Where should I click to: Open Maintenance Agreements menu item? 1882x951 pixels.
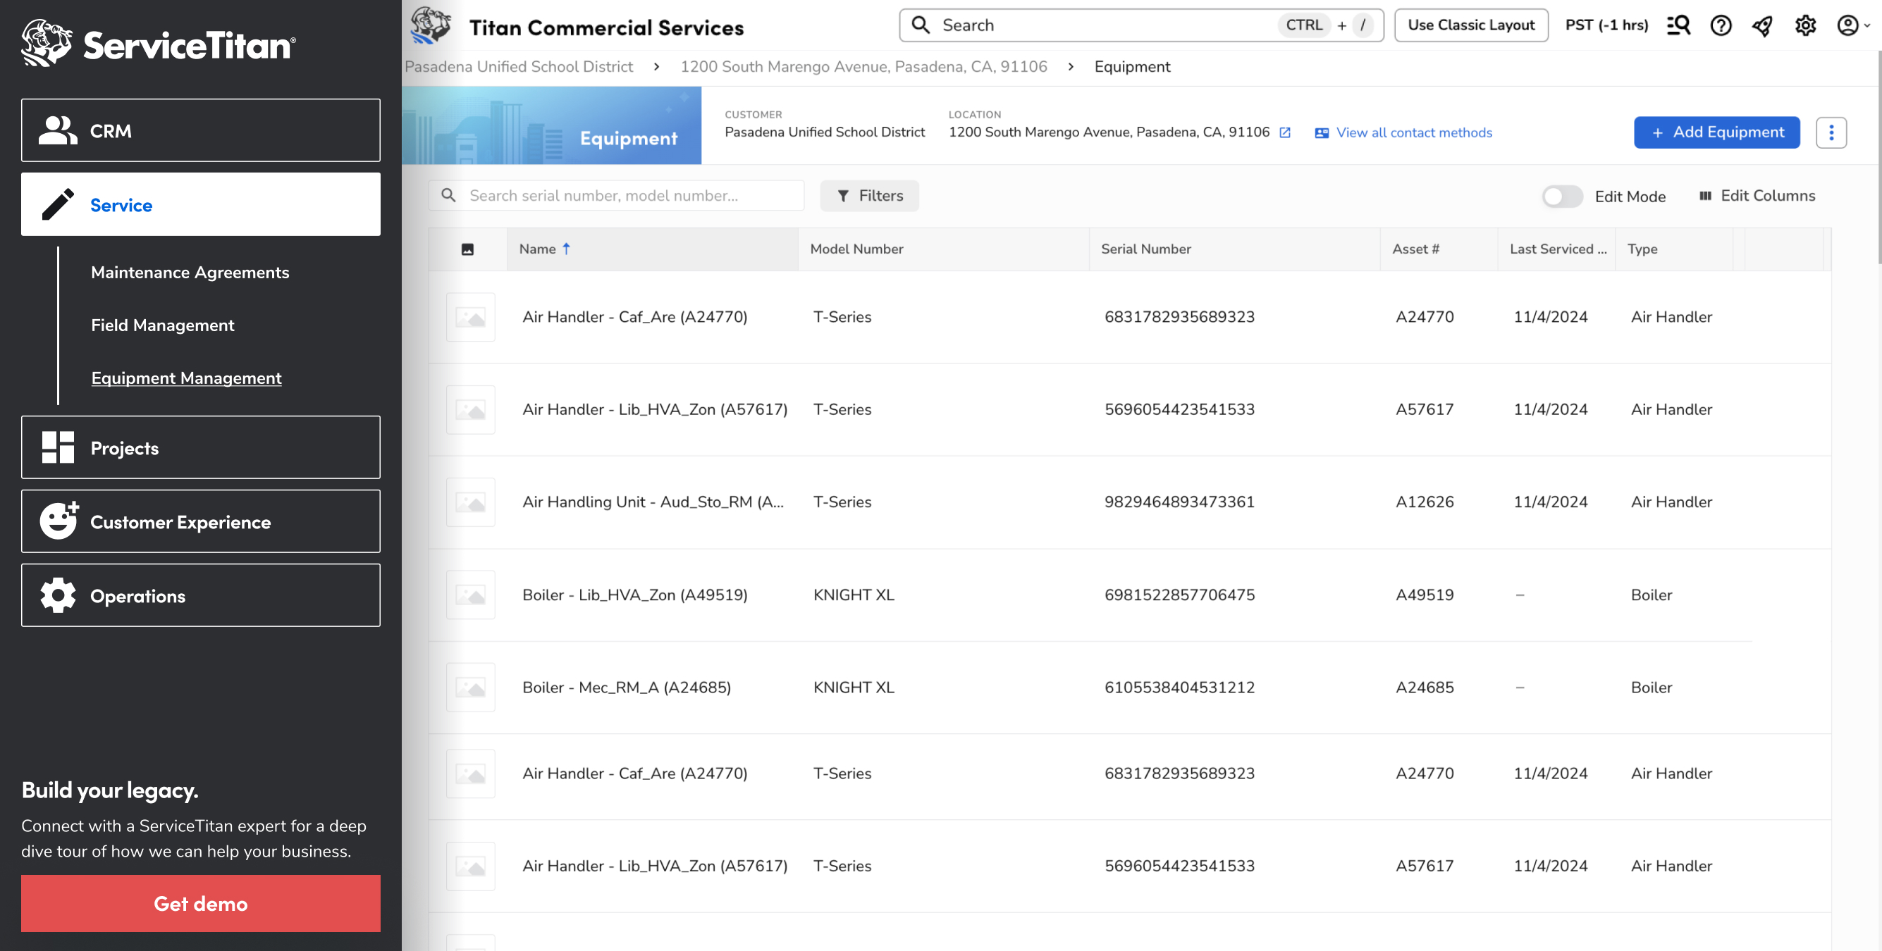coord(190,273)
